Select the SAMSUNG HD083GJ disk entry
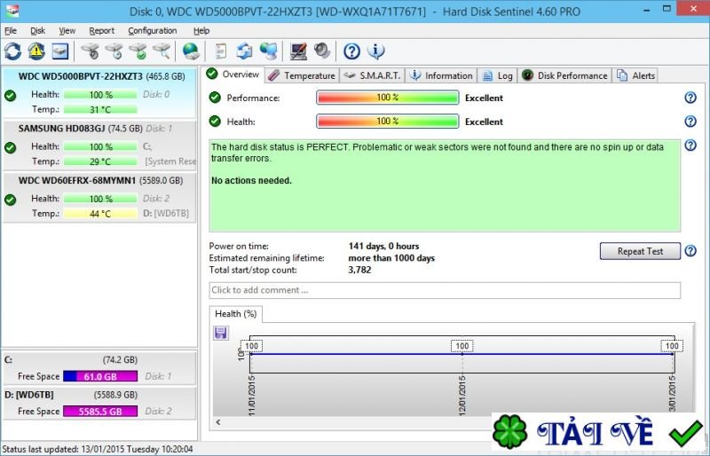This screenshot has width=710, height=456. [x=71, y=129]
